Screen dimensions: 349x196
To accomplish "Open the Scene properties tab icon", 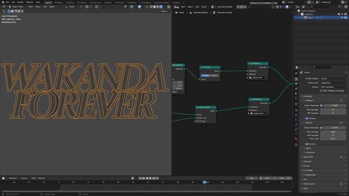I will 296,93.
